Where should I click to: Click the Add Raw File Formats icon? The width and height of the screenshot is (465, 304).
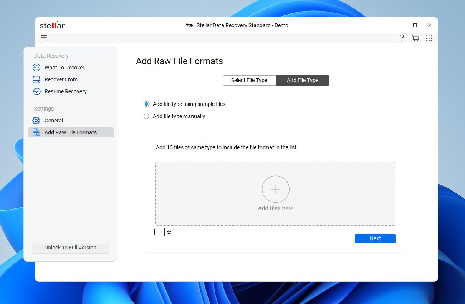36,132
